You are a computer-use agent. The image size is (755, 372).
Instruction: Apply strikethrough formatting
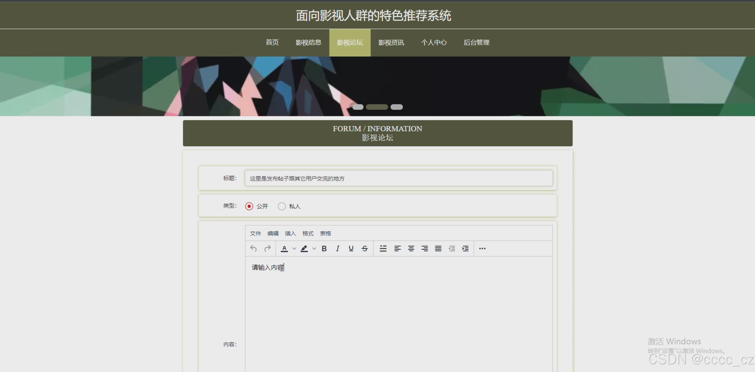365,248
